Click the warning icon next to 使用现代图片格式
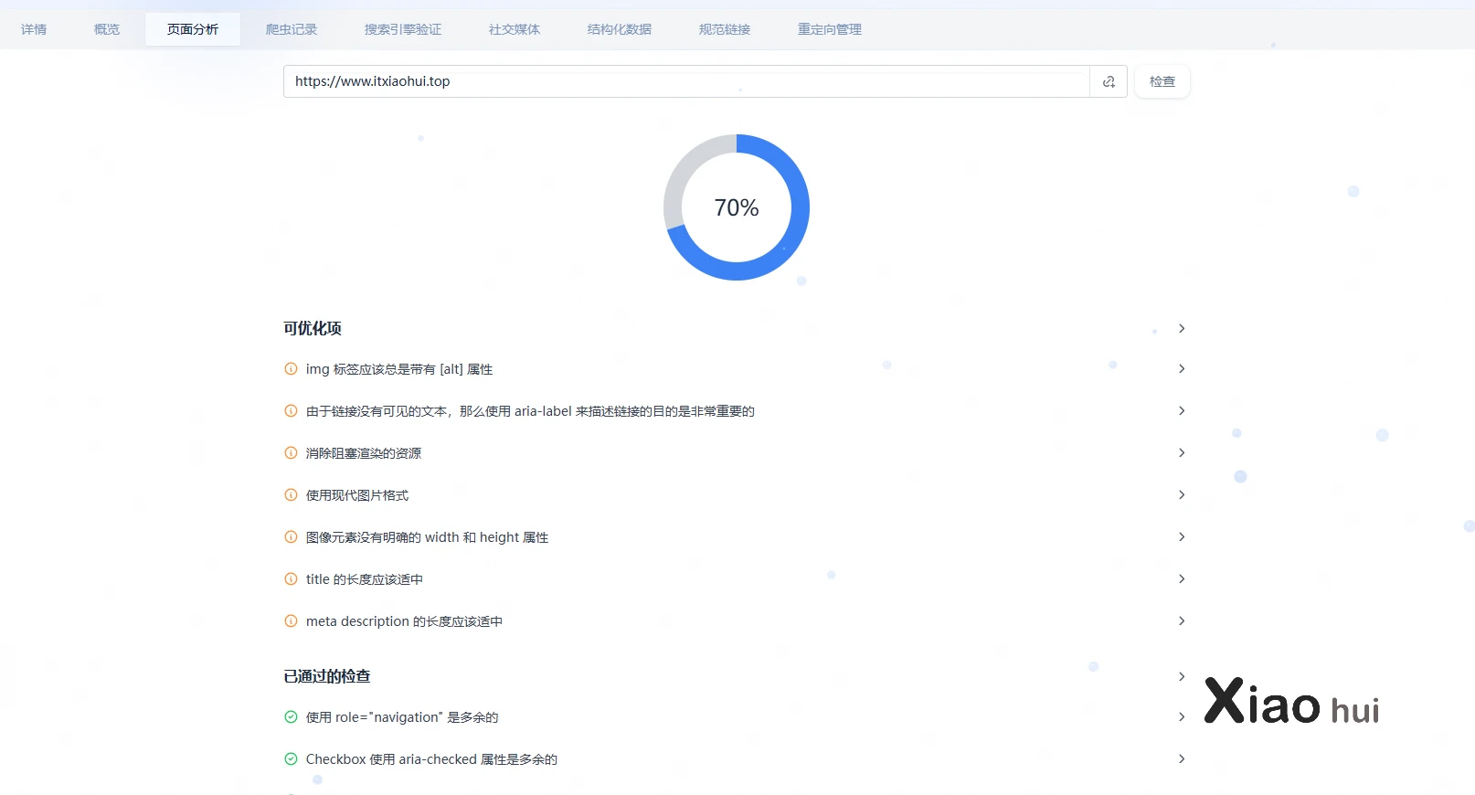This screenshot has width=1475, height=795. tap(291, 495)
